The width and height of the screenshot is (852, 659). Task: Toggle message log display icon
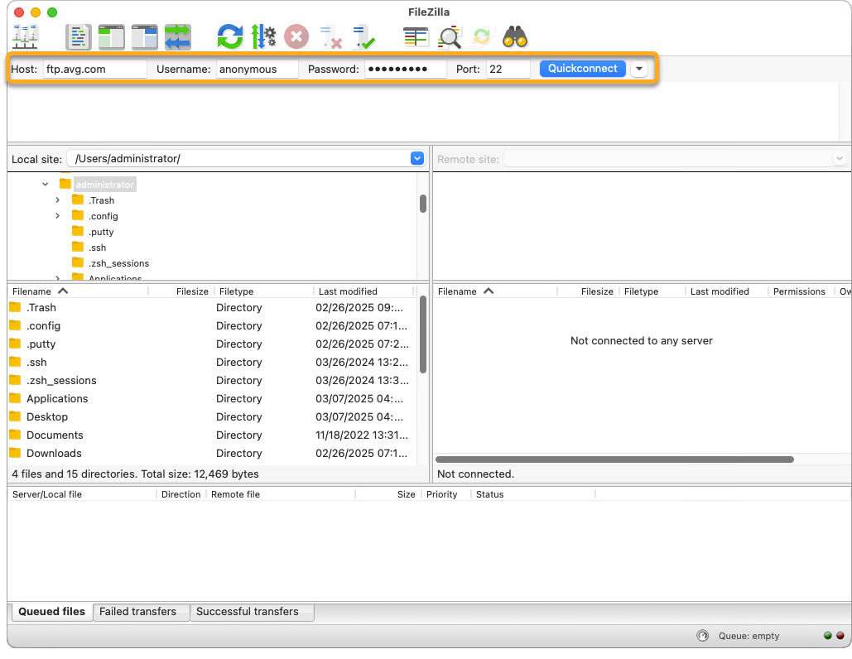click(x=79, y=36)
